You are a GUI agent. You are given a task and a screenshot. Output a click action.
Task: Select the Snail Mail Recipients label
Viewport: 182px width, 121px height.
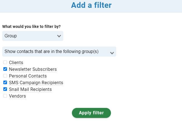pyautogui.click(x=30, y=89)
